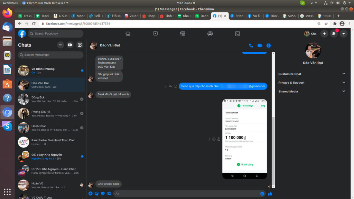Expand Privacy & Support section
This screenshot has width=354, height=199.
[x=312, y=83]
